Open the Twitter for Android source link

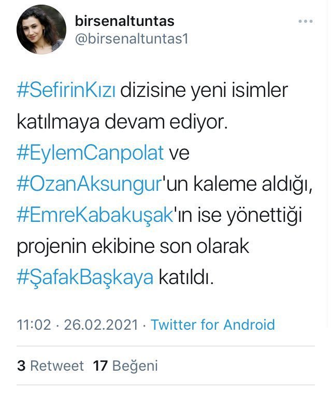pyautogui.click(x=212, y=325)
